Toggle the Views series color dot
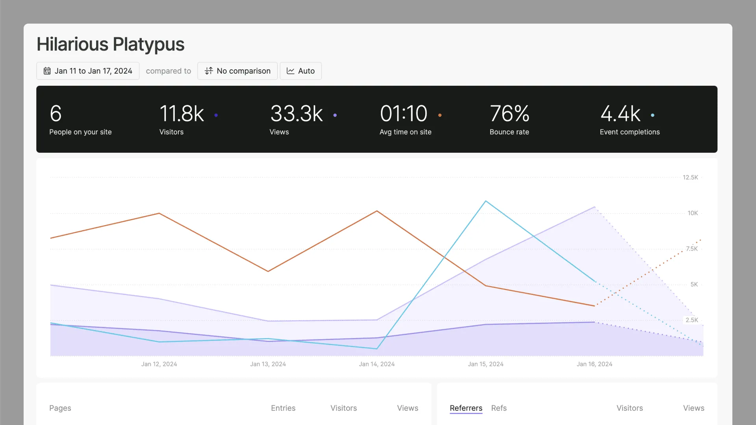The height and width of the screenshot is (425, 756). pos(335,115)
